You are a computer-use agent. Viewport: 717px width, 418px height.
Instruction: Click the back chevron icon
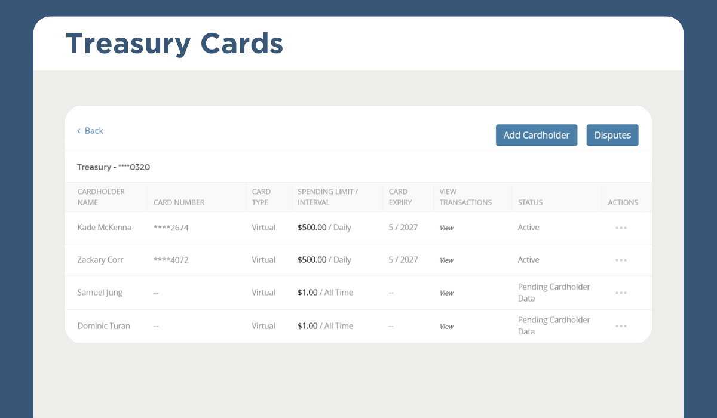coord(79,130)
